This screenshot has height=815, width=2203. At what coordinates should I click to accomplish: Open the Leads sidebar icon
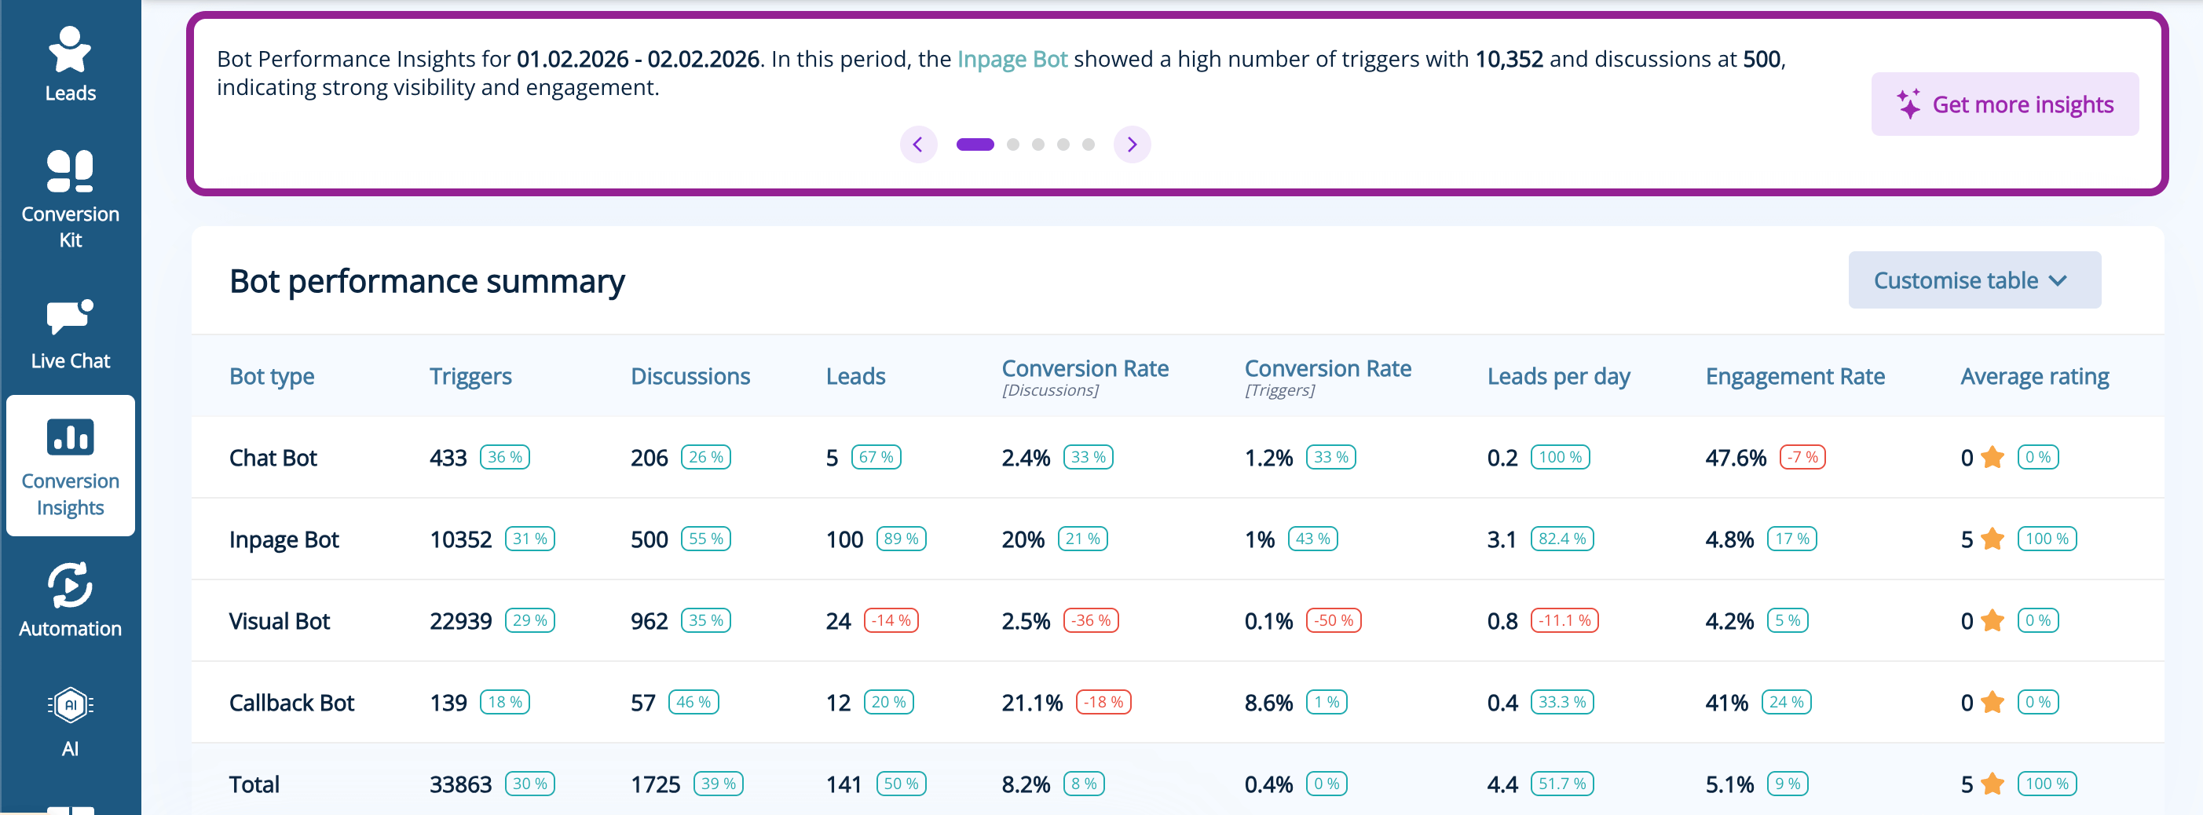coord(70,64)
